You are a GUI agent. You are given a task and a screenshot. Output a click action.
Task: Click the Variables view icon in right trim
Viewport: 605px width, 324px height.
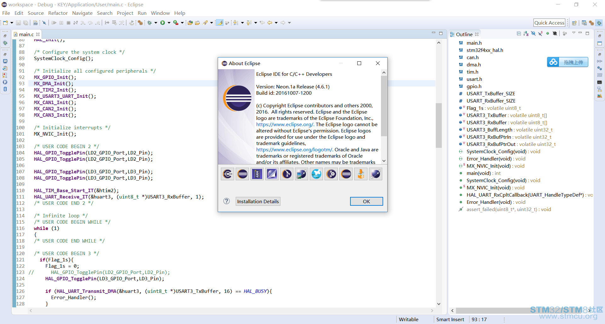(600, 61)
